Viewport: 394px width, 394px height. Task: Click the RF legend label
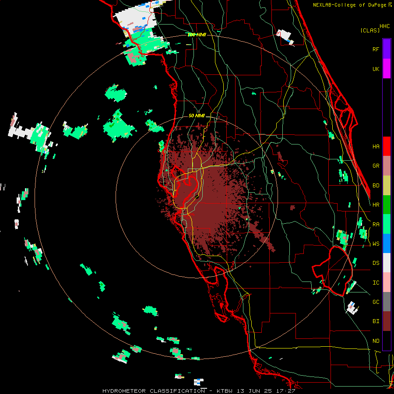[376, 49]
